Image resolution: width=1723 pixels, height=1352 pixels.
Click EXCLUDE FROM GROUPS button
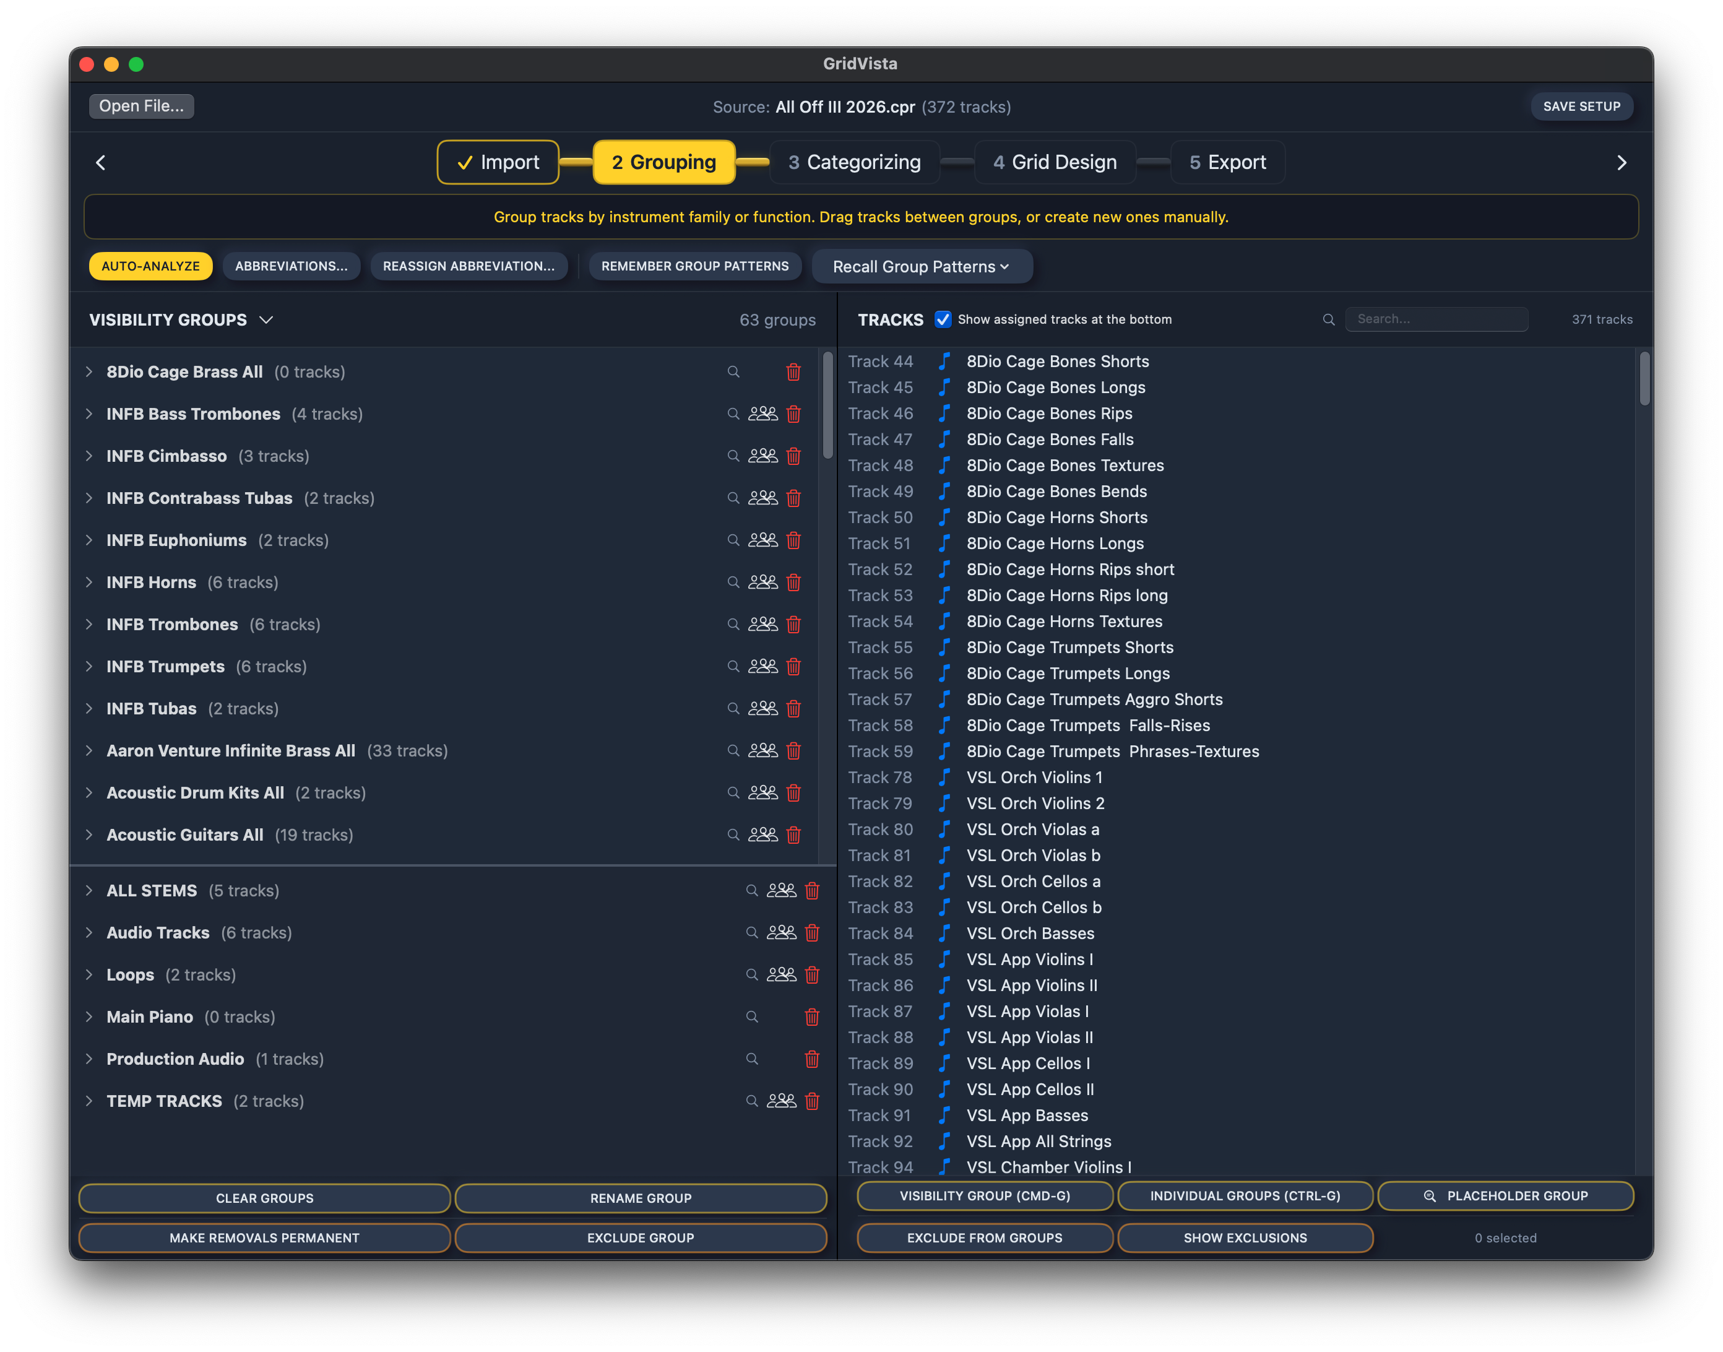(x=985, y=1238)
